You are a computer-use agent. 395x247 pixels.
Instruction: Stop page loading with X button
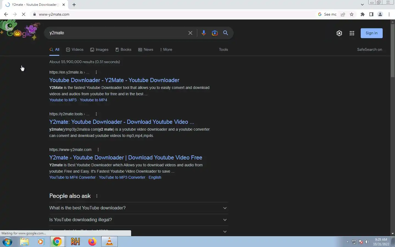(24, 14)
